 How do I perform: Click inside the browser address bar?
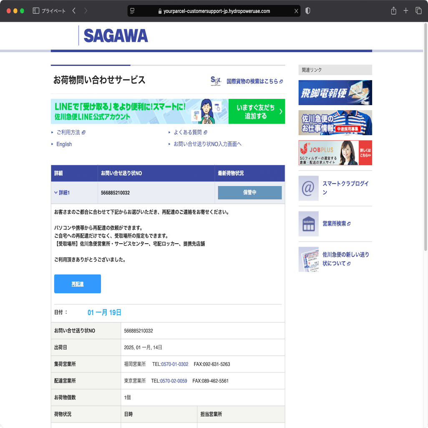point(214,11)
